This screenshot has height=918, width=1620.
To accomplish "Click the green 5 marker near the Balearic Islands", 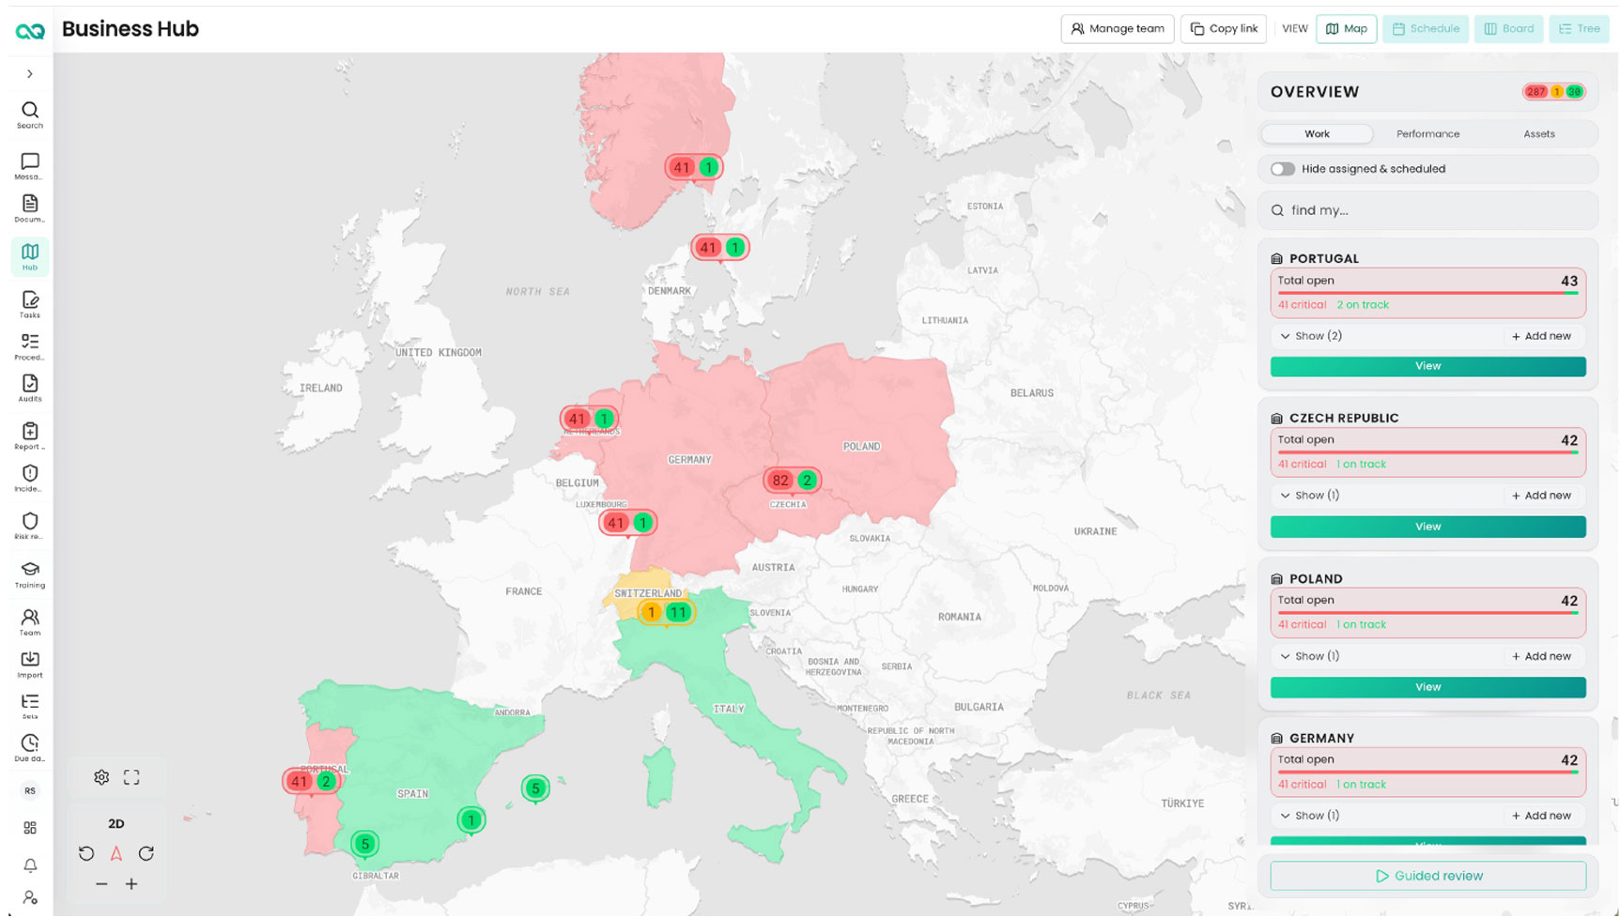I will 535,788.
